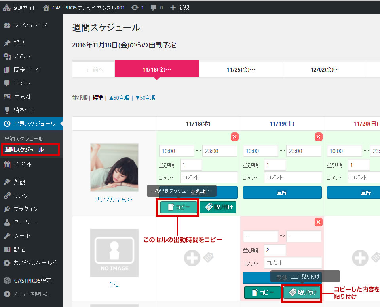This screenshot has width=380, height=307.
Task: Switch to the 12/02(金)〜 week tab
Action: click(325, 70)
